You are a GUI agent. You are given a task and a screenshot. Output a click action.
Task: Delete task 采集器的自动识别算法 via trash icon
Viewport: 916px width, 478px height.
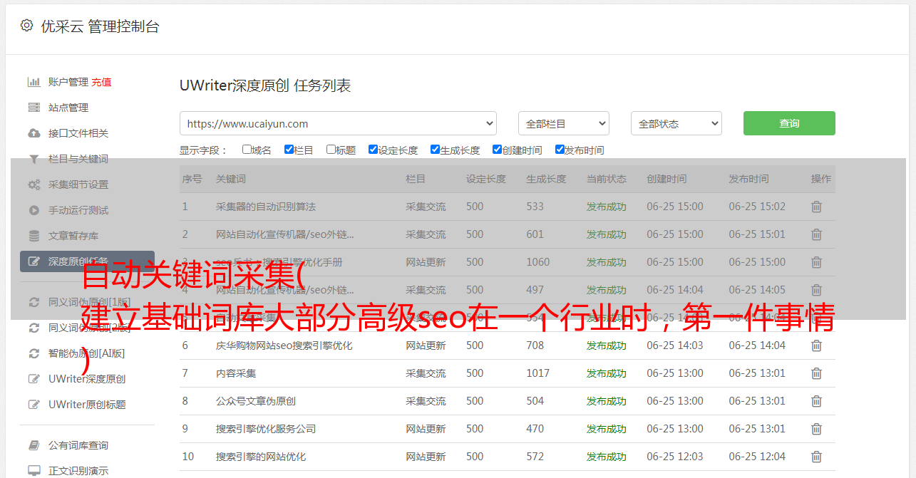(x=817, y=207)
